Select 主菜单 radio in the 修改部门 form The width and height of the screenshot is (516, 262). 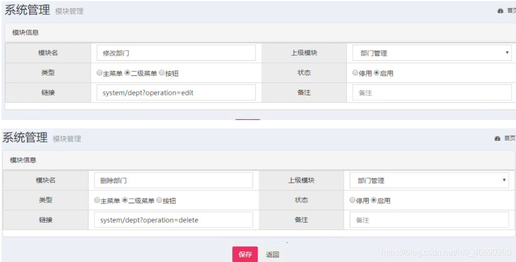tap(99, 73)
